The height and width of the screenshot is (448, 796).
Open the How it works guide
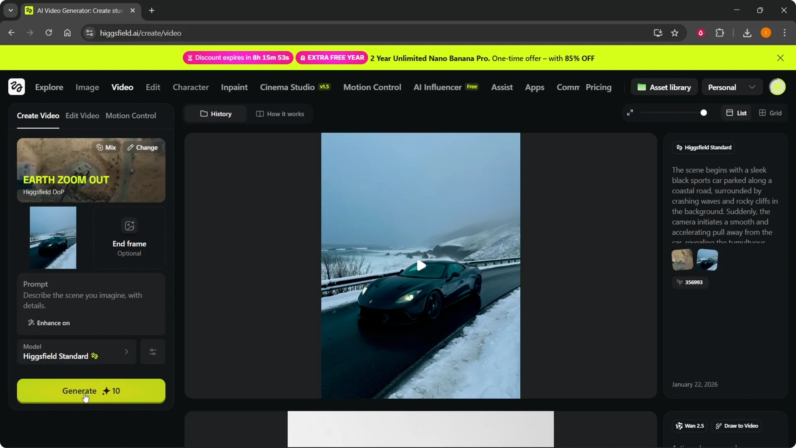pos(280,114)
